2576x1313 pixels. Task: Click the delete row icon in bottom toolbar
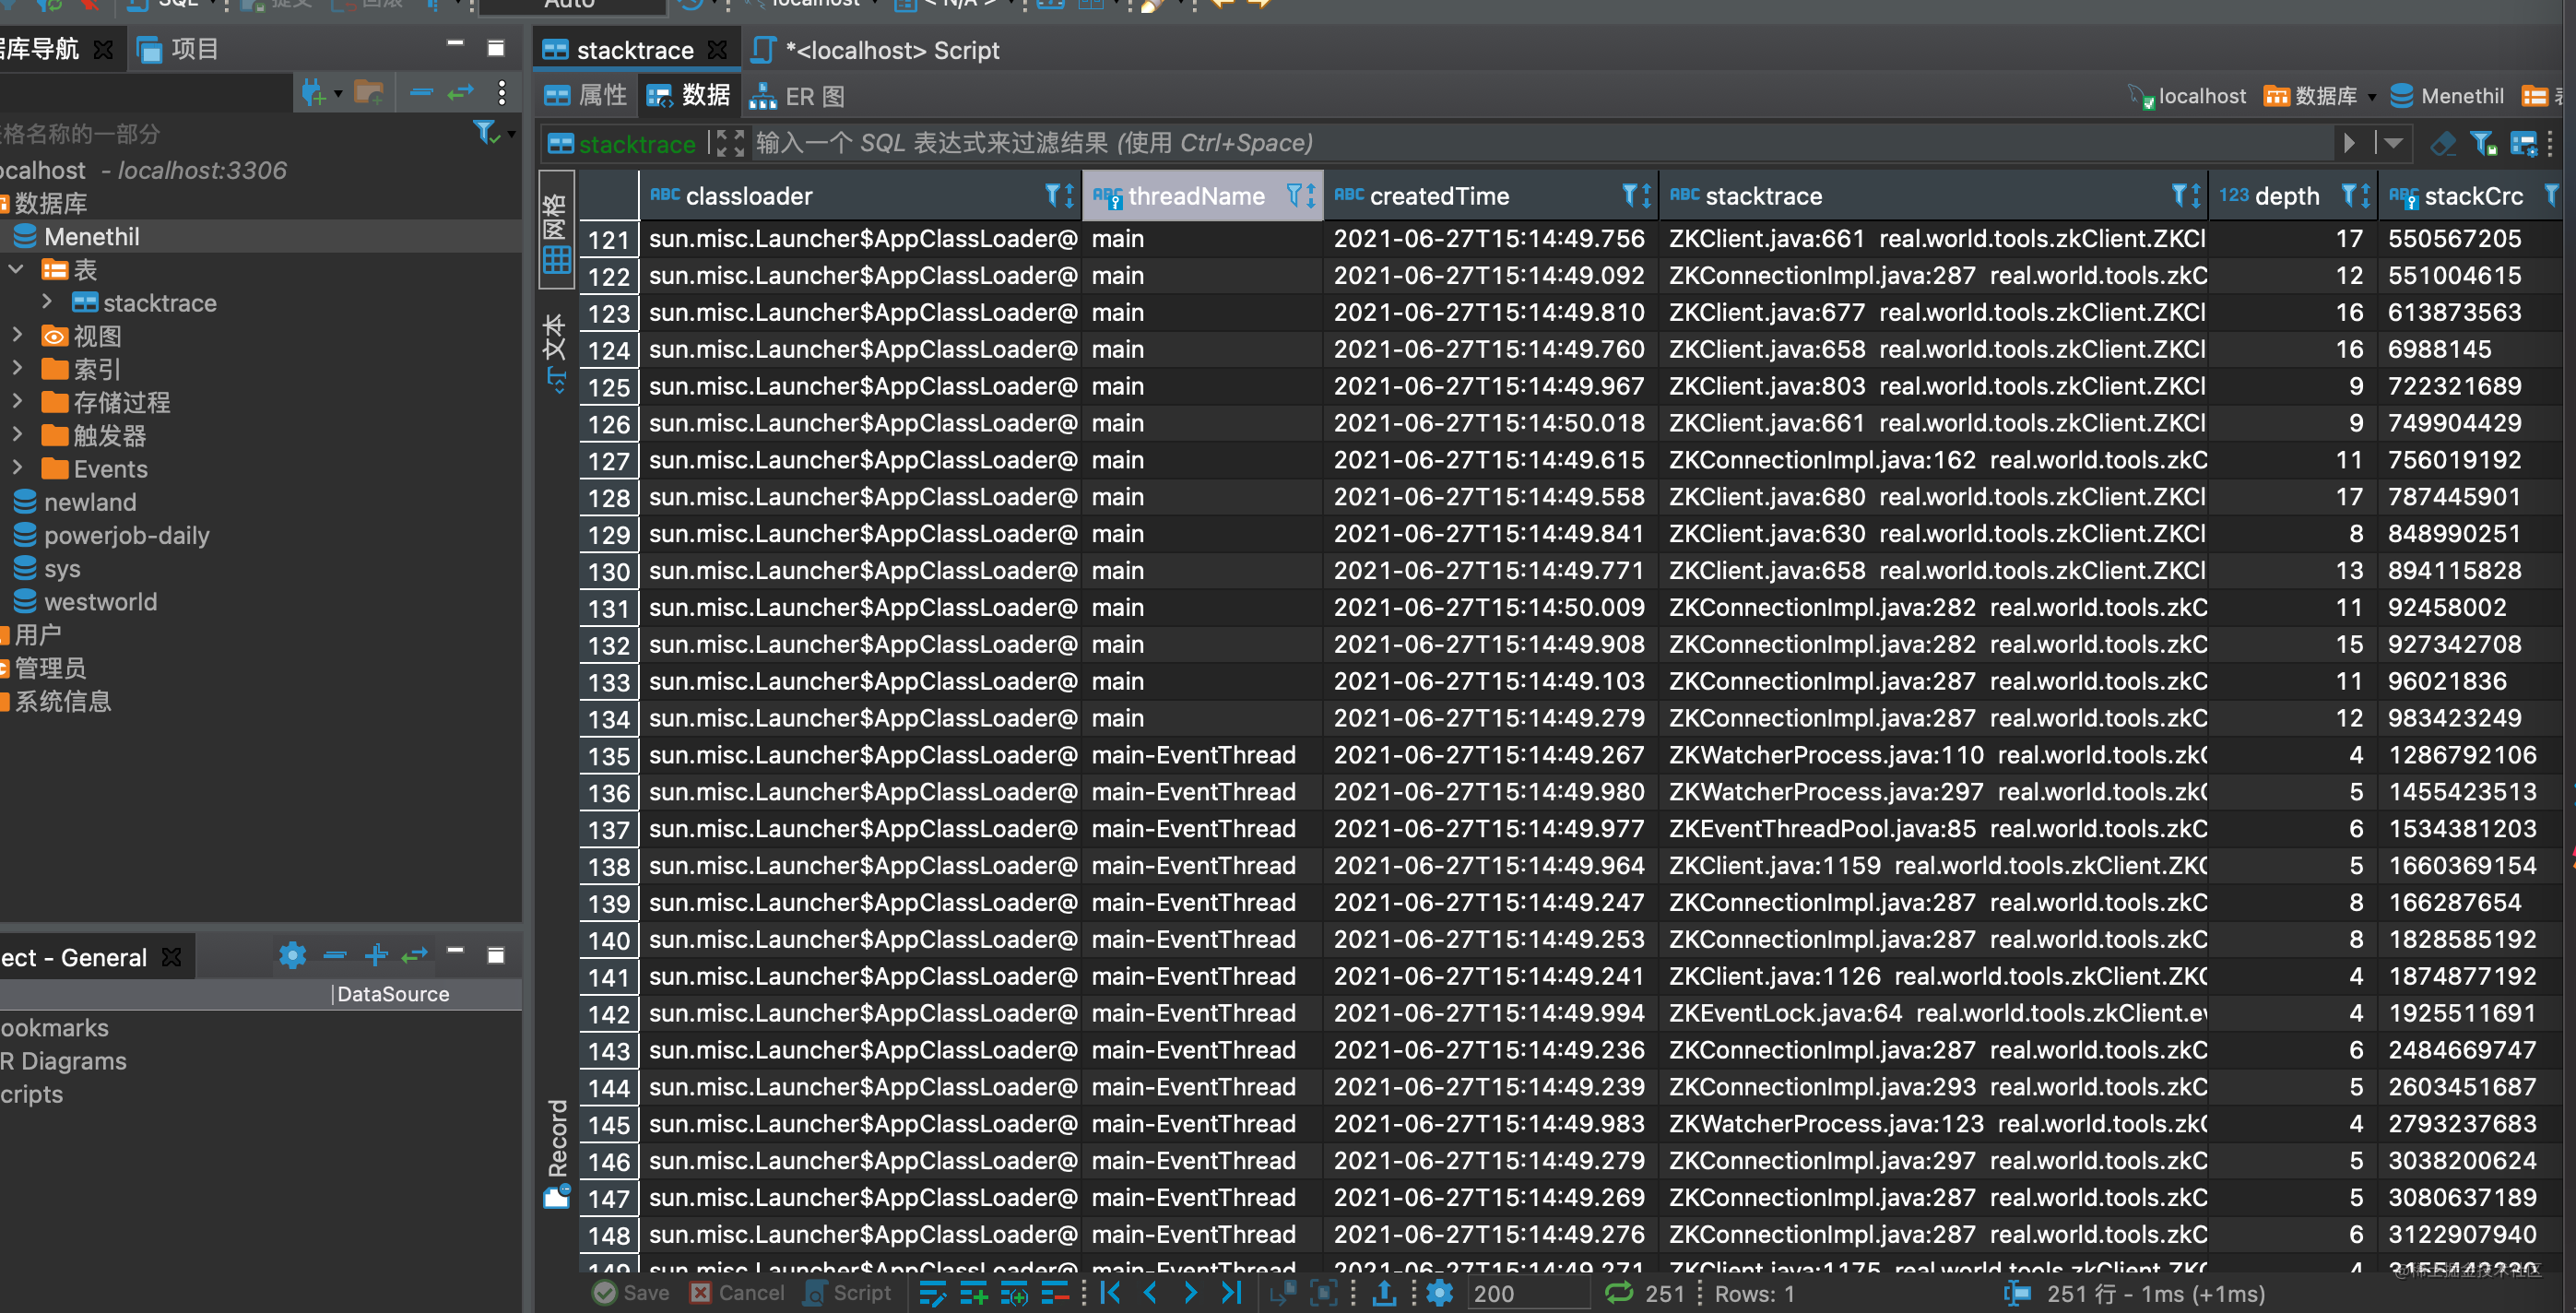pyautogui.click(x=1055, y=1293)
